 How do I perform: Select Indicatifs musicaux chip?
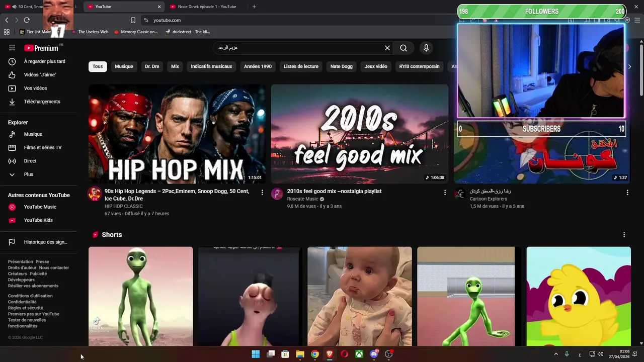211,66
